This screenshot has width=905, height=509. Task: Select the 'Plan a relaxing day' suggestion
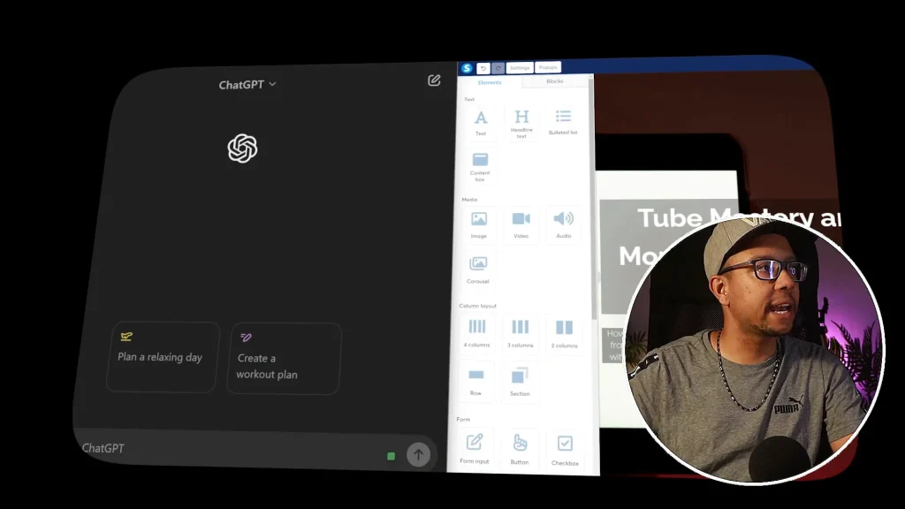coord(163,357)
